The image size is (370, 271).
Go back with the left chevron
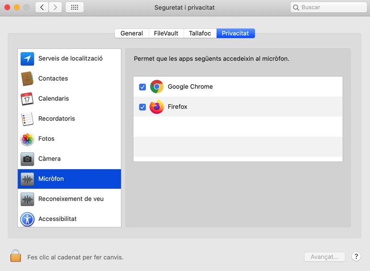[42, 8]
